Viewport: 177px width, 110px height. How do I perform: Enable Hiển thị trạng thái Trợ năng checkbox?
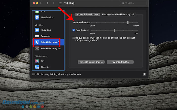[34, 74]
